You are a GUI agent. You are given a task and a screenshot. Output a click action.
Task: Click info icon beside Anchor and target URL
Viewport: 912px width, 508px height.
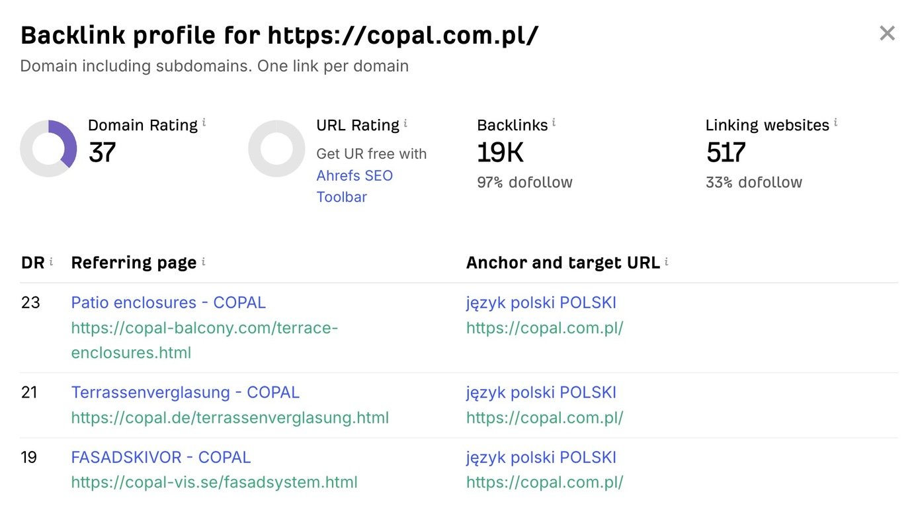click(666, 262)
